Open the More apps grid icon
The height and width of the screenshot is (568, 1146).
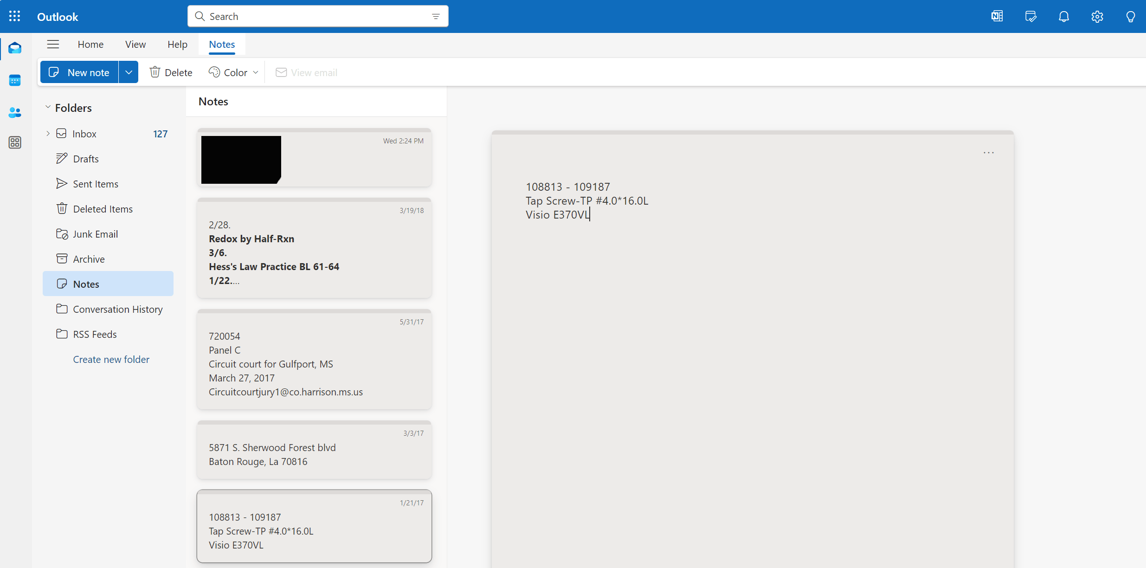click(15, 142)
